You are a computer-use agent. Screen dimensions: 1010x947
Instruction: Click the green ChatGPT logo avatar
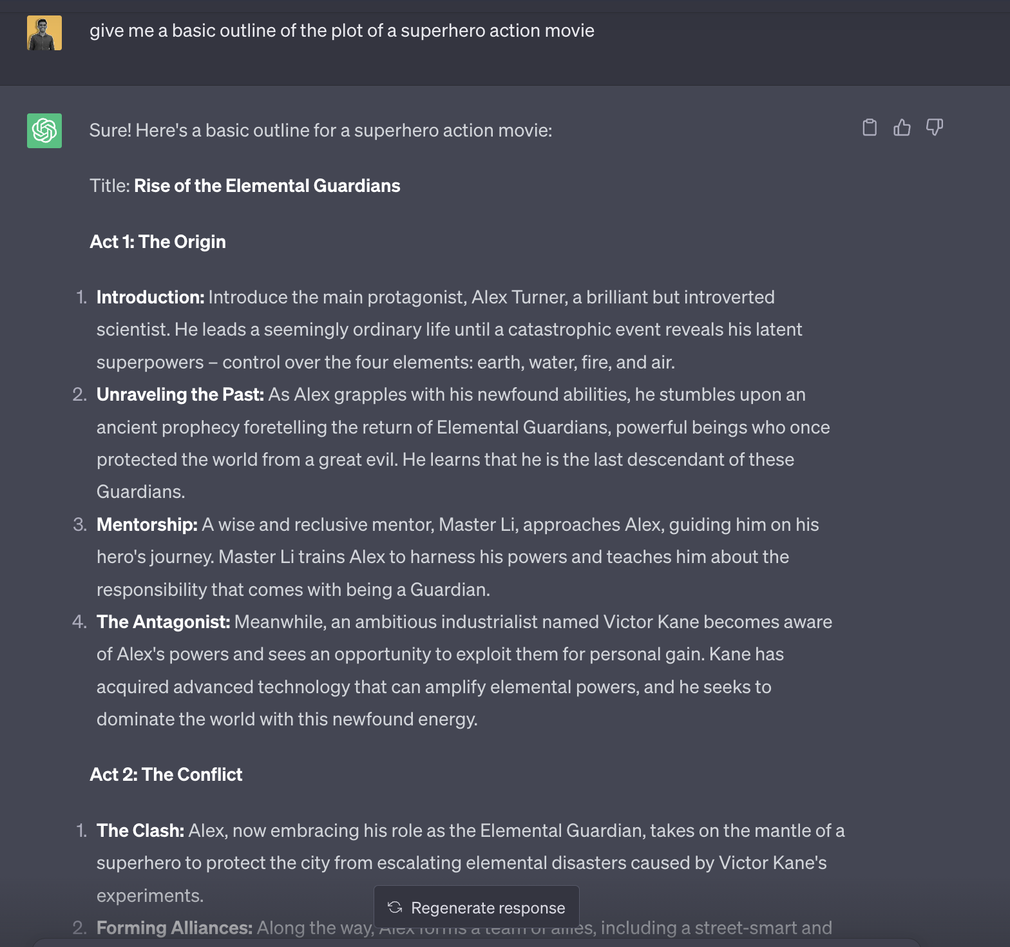[x=44, y=131]
